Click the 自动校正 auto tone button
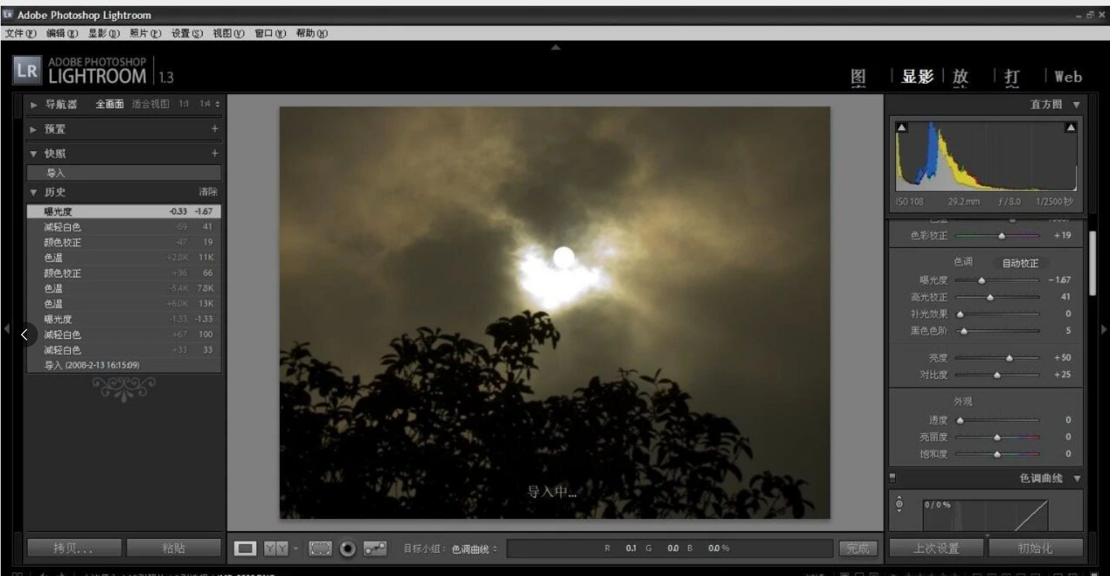 tap(1020, 263)
